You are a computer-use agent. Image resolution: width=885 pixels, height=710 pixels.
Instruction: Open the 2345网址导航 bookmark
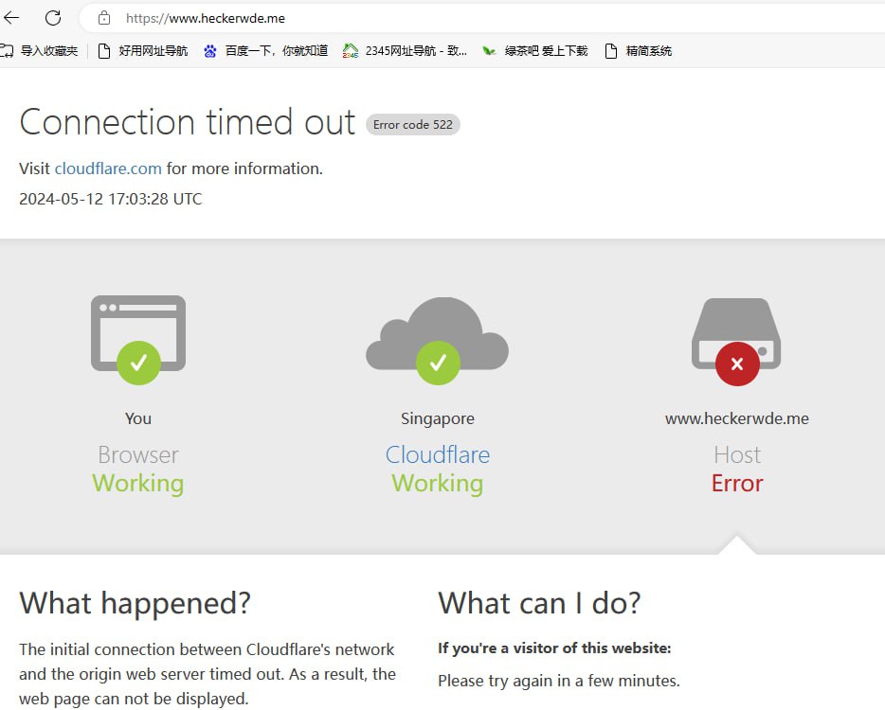point(405,51)
